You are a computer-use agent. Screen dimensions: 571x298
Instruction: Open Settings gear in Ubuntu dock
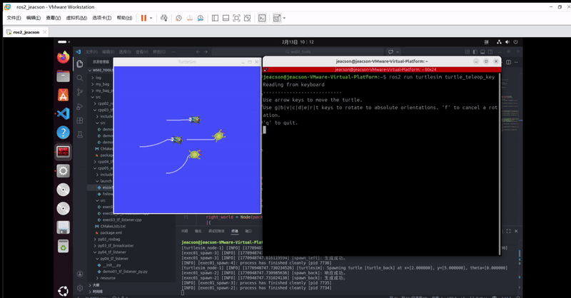click(x=63, y=170)
